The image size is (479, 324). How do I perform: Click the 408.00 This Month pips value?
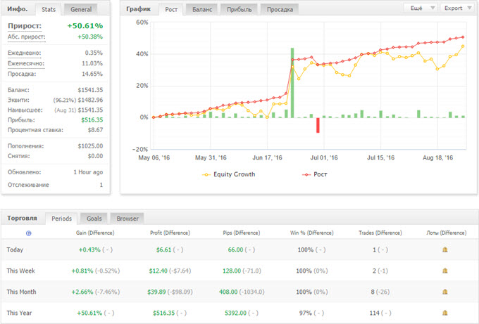tap(228, 292)
